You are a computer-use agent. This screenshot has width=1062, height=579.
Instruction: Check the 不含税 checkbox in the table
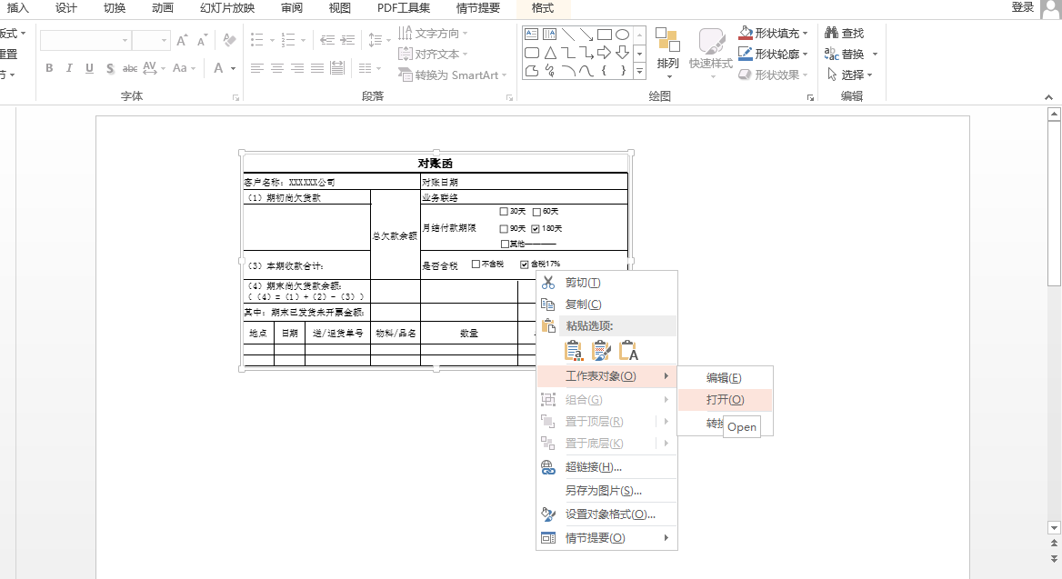pyautogui.click(x=476, y=265)
